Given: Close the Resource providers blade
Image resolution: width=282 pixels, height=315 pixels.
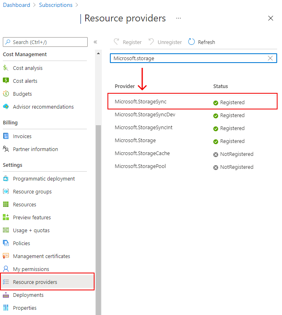Looking at the screenshot, I should coord(271,18).
